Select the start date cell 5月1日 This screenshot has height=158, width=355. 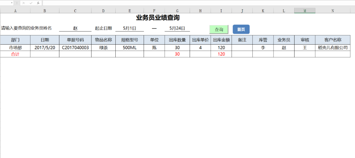click(130, 28)
